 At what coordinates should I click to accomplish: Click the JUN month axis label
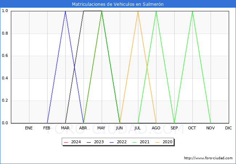click(119, 128)
